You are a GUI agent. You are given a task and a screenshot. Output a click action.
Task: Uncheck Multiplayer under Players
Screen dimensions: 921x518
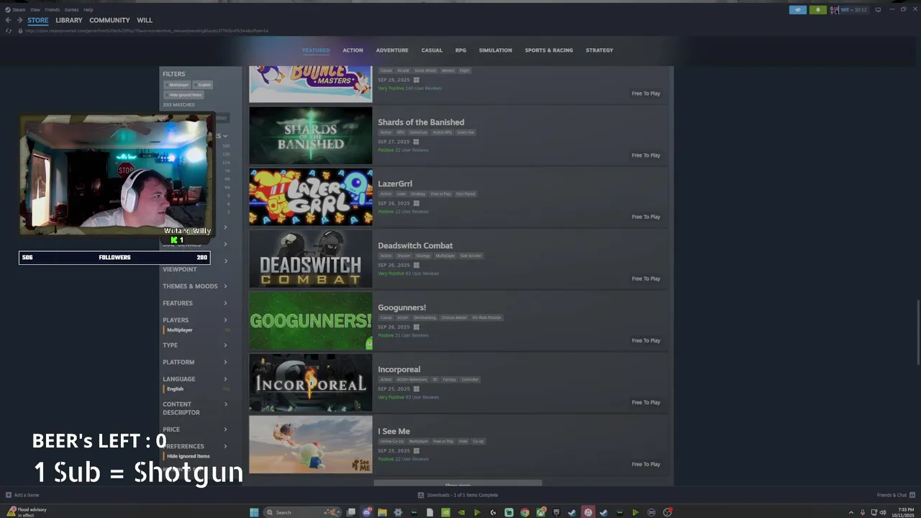coord(179,330)
